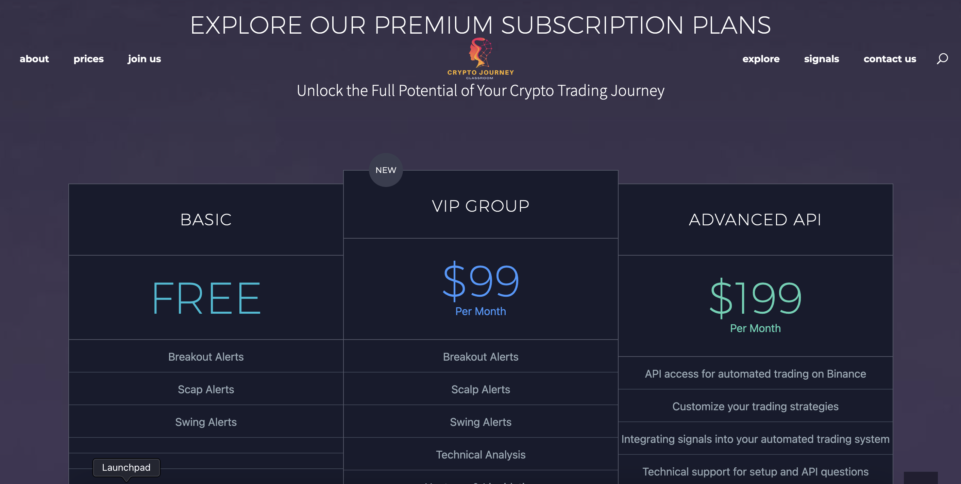
Task: Open the search magnifier icon
Action: click(x=942, y=58)
